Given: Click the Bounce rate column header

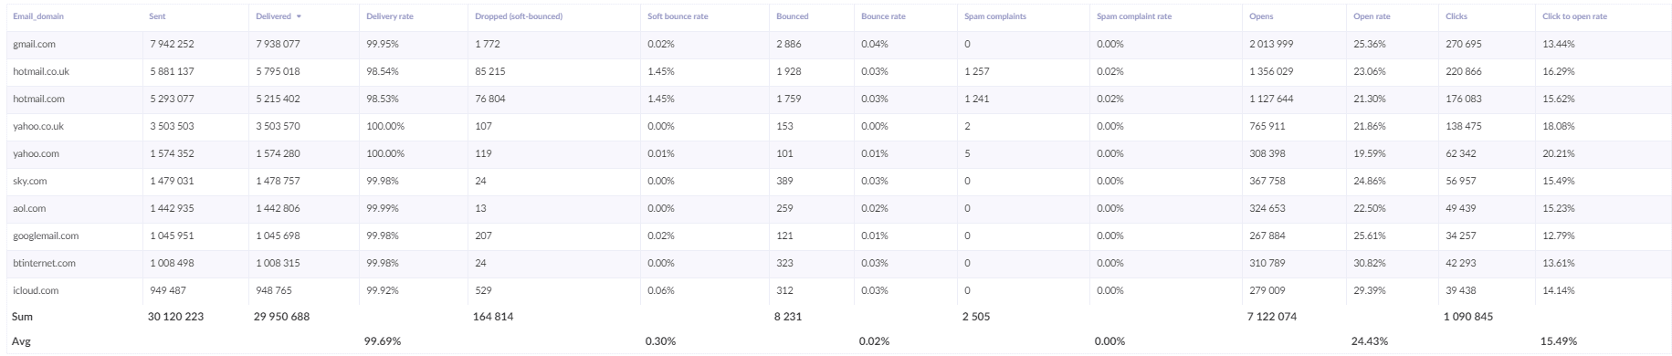Looking at the screenshot, I should pos(883,17).
